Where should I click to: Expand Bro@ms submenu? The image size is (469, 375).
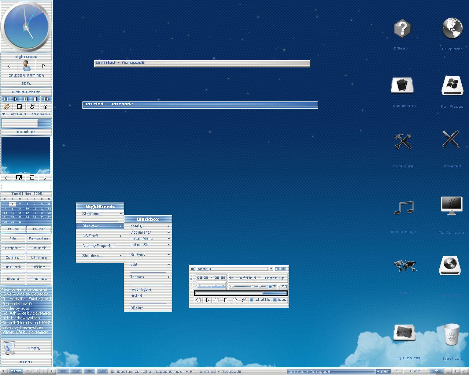[148, 255]
